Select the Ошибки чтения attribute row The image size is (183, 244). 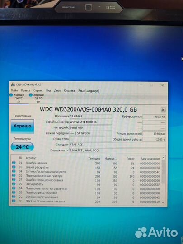(86, 163)
